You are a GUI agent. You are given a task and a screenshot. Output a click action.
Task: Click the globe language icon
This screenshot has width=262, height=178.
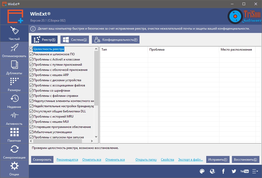click(212, 171)
